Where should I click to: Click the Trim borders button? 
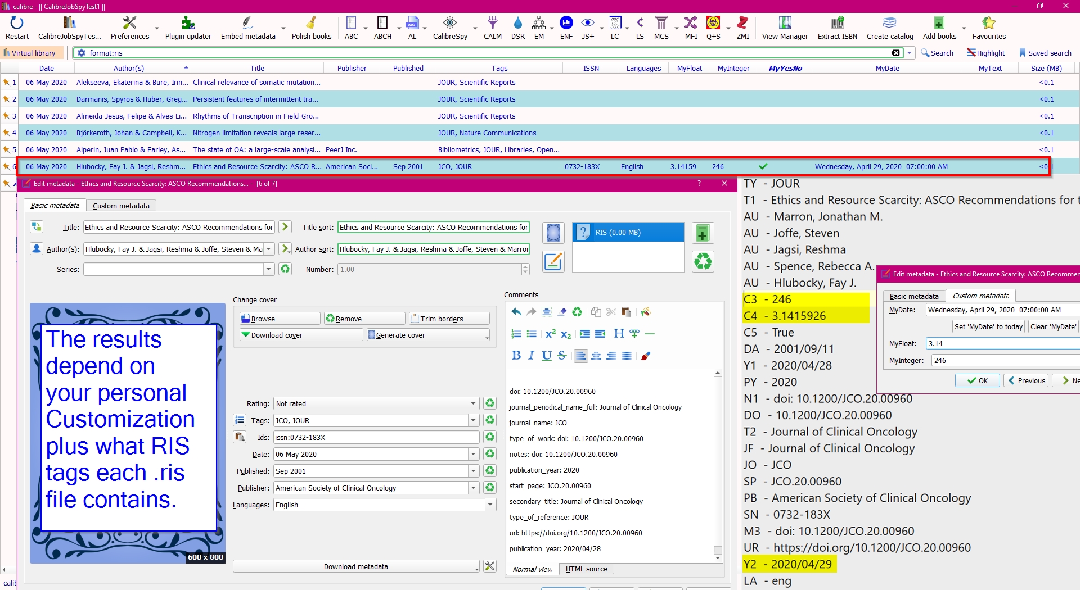pyautogui.click(x=449, y=319)
